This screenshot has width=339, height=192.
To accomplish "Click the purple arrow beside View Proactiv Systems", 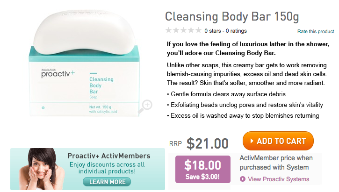I will (x=243, y=179).
